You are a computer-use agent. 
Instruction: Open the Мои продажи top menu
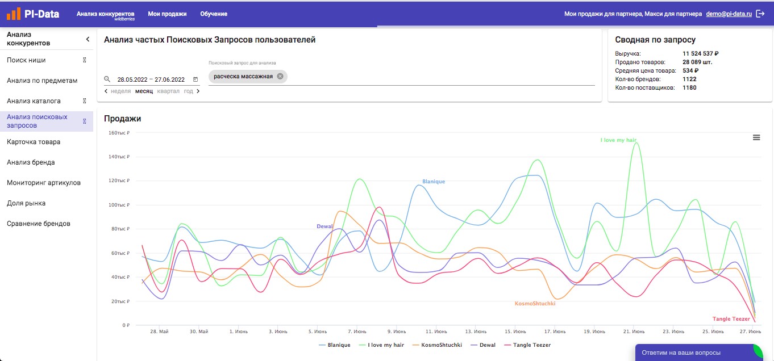[x=167, y=14]
